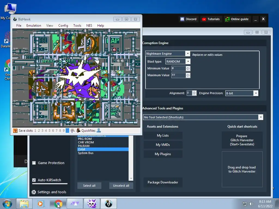Viewport: 279px width, 209px height.
Task: Open Google Chrome from the taskbar
Action: tap(58, 204)
